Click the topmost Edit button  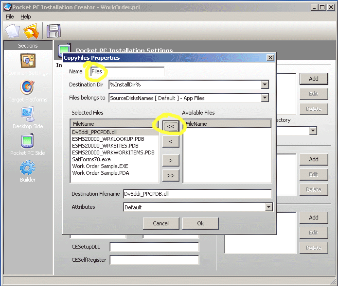tap(314, 94)
